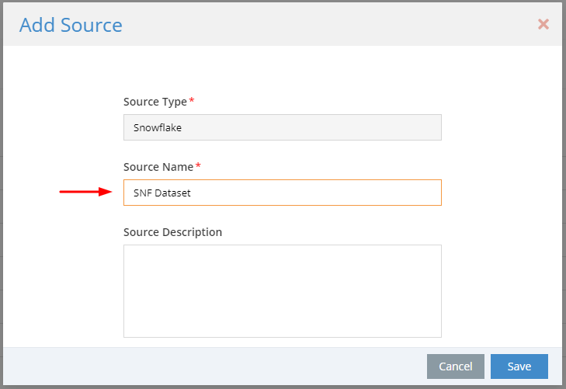566x389 pixels.
Task: Click the red asterisk beside Source Type
Action: coord(192,100)
